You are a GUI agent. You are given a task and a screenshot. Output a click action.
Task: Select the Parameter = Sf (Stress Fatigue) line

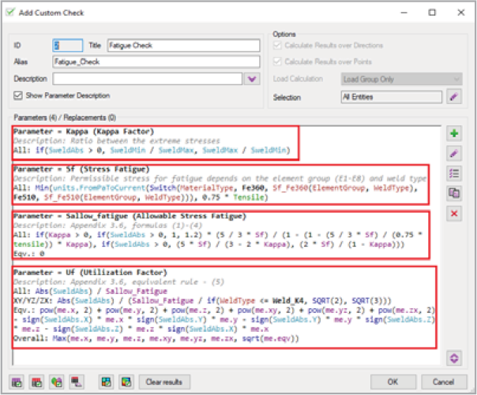81,169
